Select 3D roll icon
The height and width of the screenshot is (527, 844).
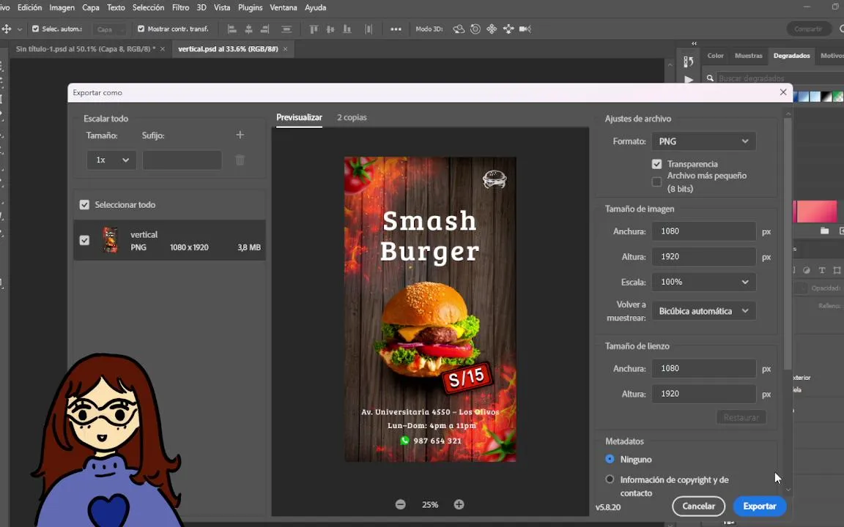click(475, 29)
